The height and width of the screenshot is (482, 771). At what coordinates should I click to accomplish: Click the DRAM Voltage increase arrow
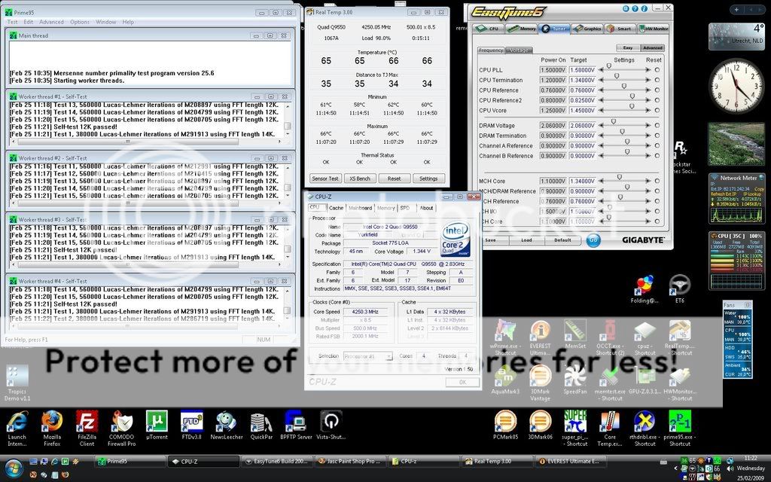pos(648,126)
